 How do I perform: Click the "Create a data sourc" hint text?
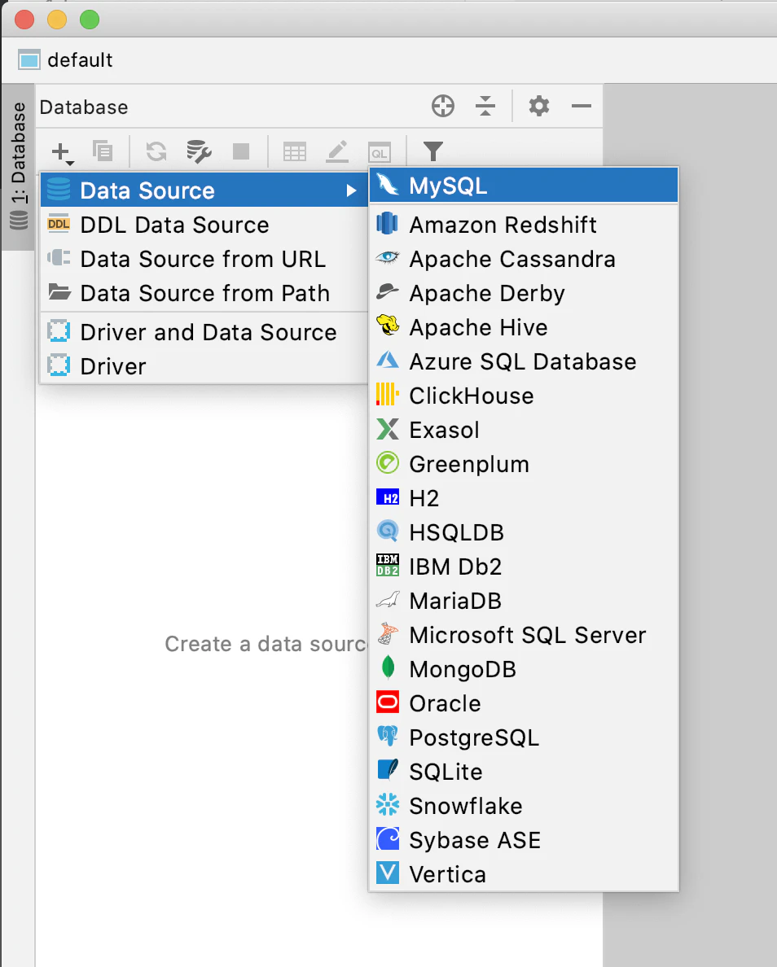pos(266,644)
